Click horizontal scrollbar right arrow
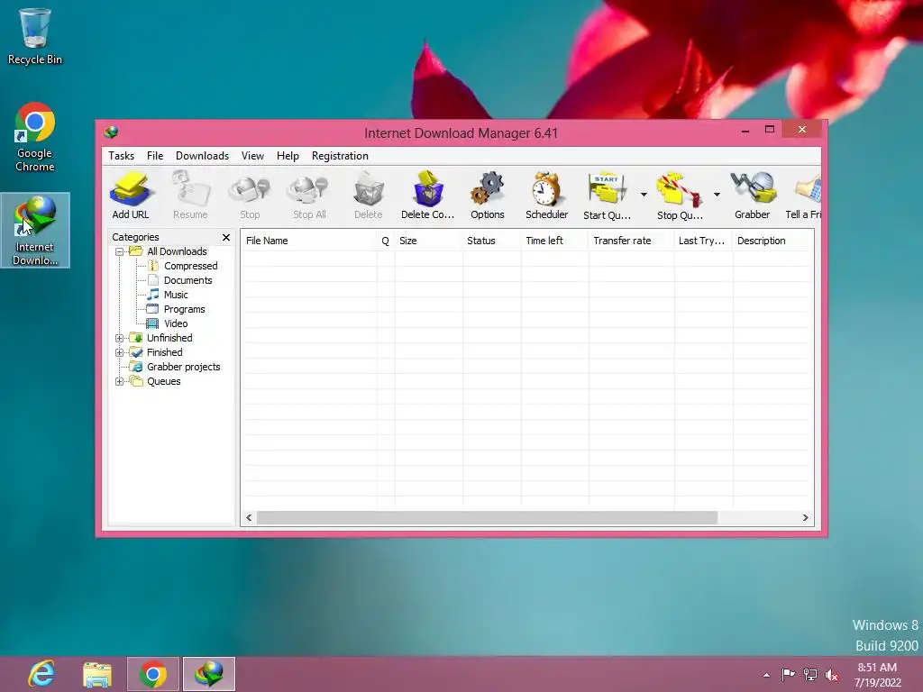This screenshot has height=692, width=923. click(x=805, y=518)
